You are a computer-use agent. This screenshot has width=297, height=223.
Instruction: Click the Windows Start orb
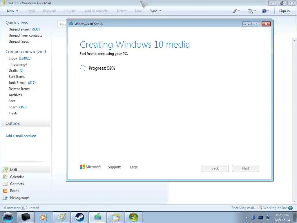[x=8, y=217]
